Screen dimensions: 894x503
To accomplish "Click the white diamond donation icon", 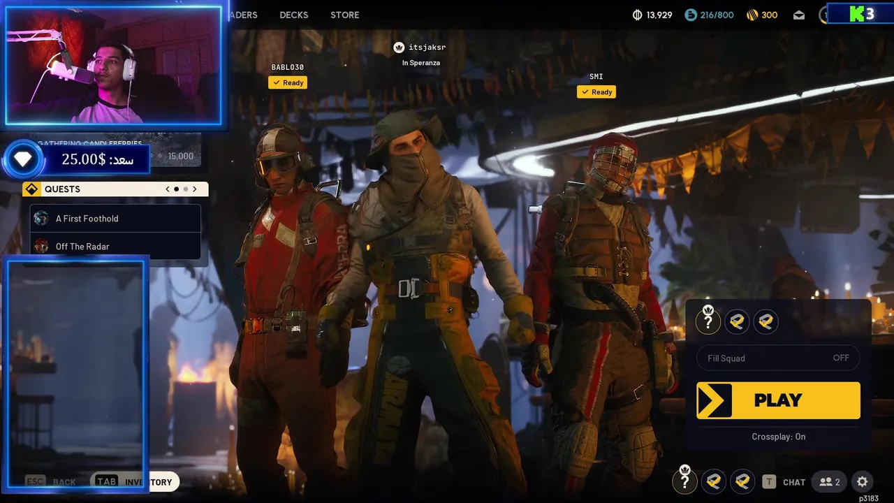I will (23, 160).
